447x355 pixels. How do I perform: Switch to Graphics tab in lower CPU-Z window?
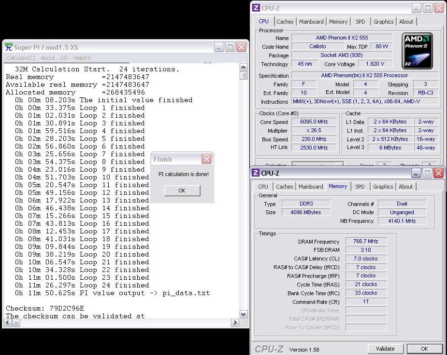pos(383,187)
